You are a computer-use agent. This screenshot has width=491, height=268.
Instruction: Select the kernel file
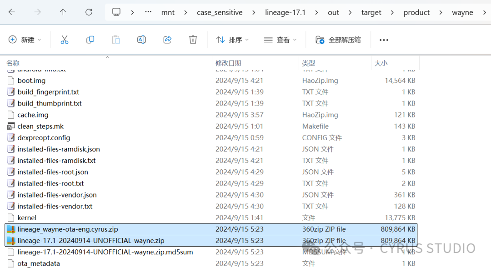(x=27, y=218)
